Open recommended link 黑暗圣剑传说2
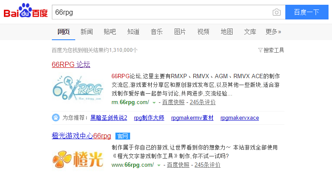This screenshot has width=332, height=181. point(109,117)
